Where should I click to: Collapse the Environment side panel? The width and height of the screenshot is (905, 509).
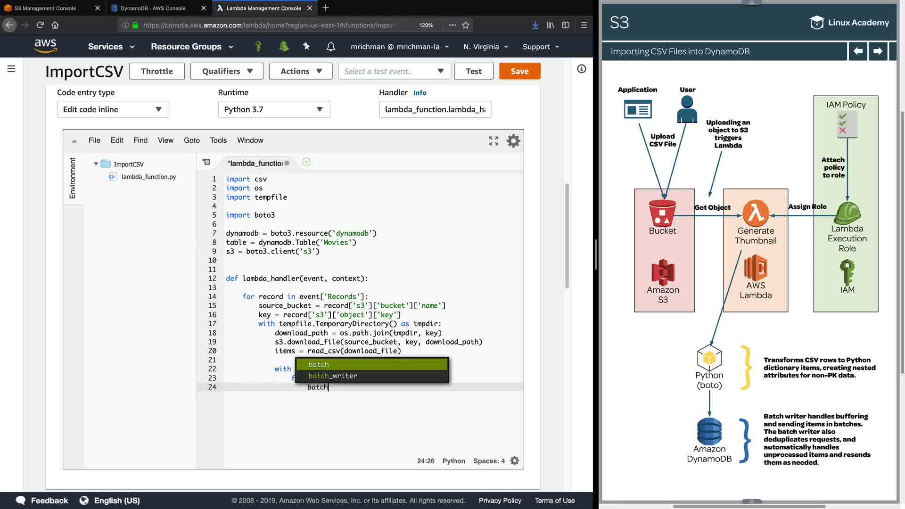pyautogui.click(x=73, y=178)
